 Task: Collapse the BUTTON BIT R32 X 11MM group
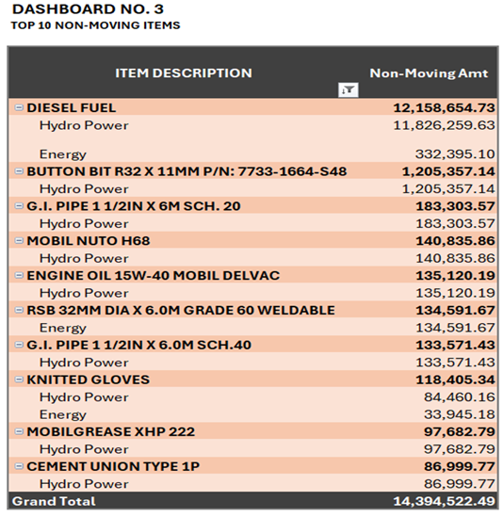point(19,171)
